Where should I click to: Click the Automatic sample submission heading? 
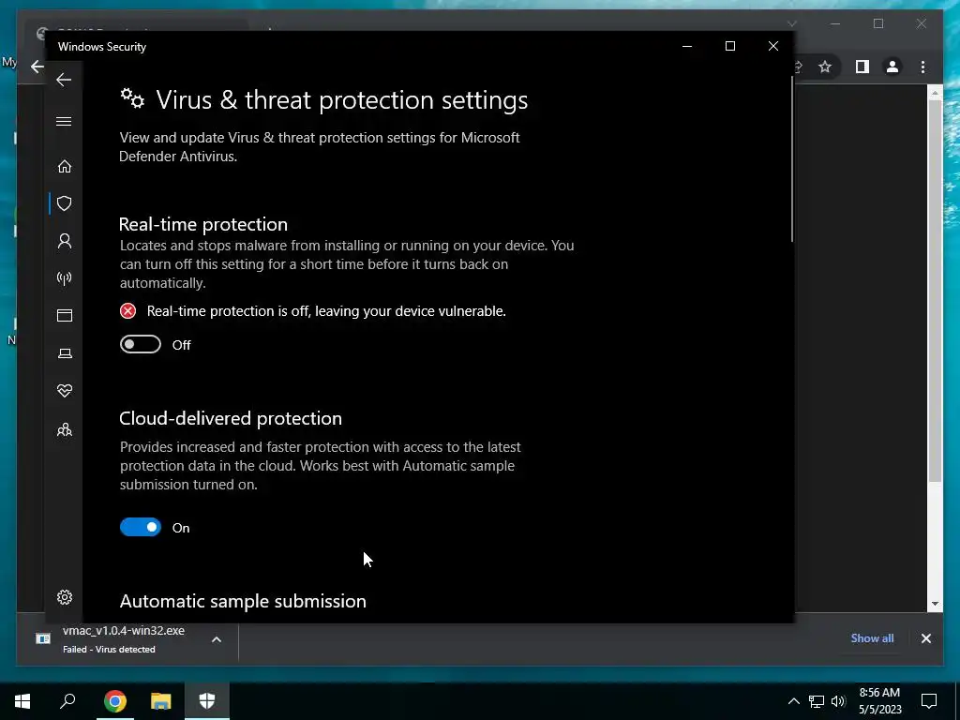point(243,601)
